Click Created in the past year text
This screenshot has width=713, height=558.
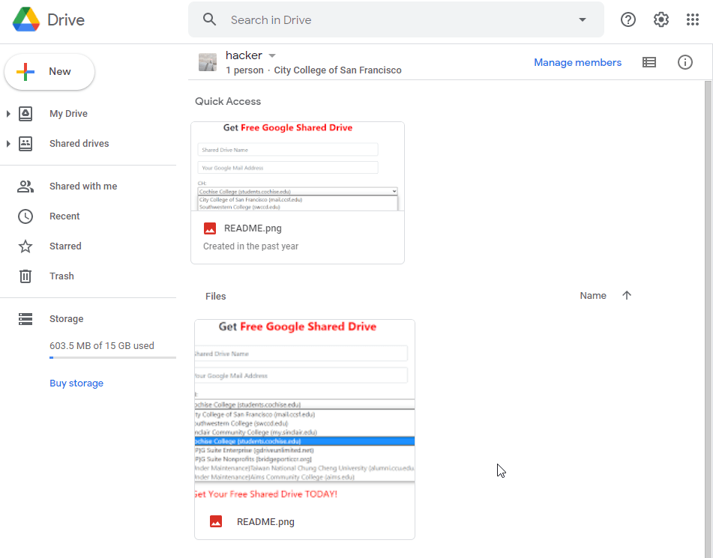click(x=250, y=246)
